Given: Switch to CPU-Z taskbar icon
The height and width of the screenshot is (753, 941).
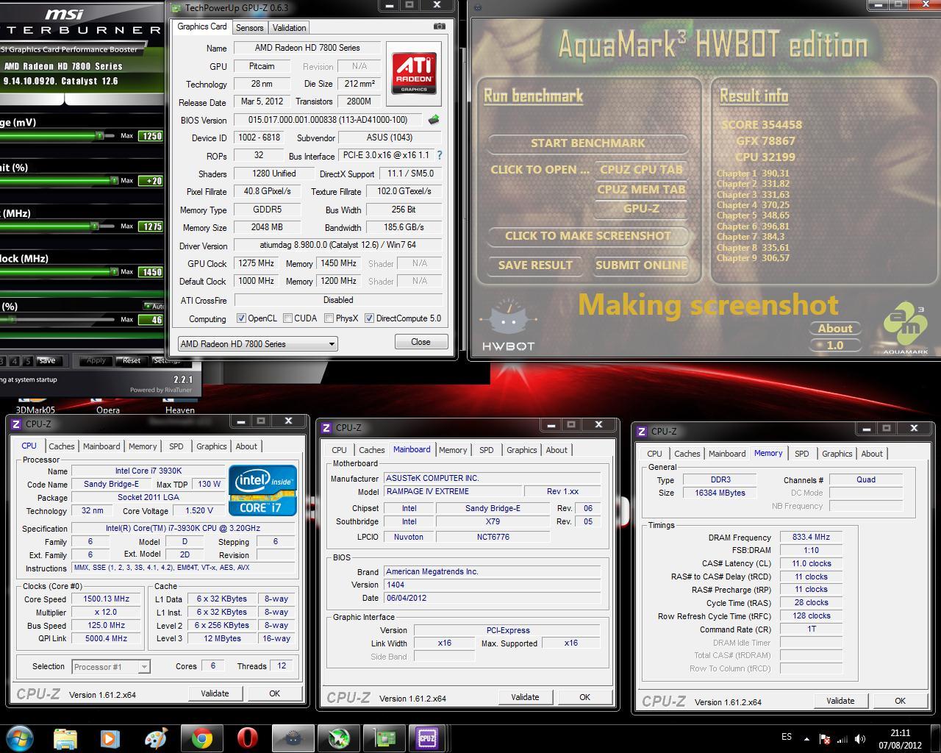Looking at the screenshot, I should 428,738.
